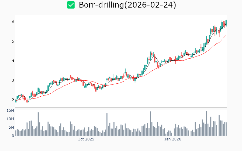Click the tallest volume bar in mid-December

click(x=150, y=124)
